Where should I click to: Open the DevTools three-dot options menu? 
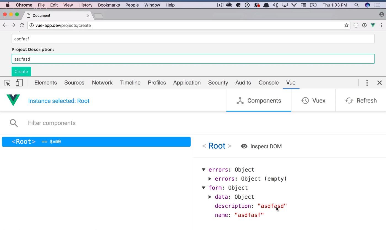pyautogui.click(x=367, y=83)
